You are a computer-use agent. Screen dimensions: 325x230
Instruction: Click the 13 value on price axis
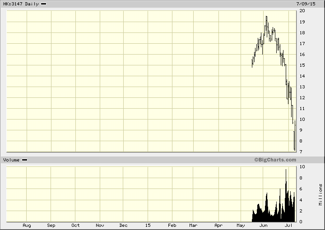pos(302,87)
